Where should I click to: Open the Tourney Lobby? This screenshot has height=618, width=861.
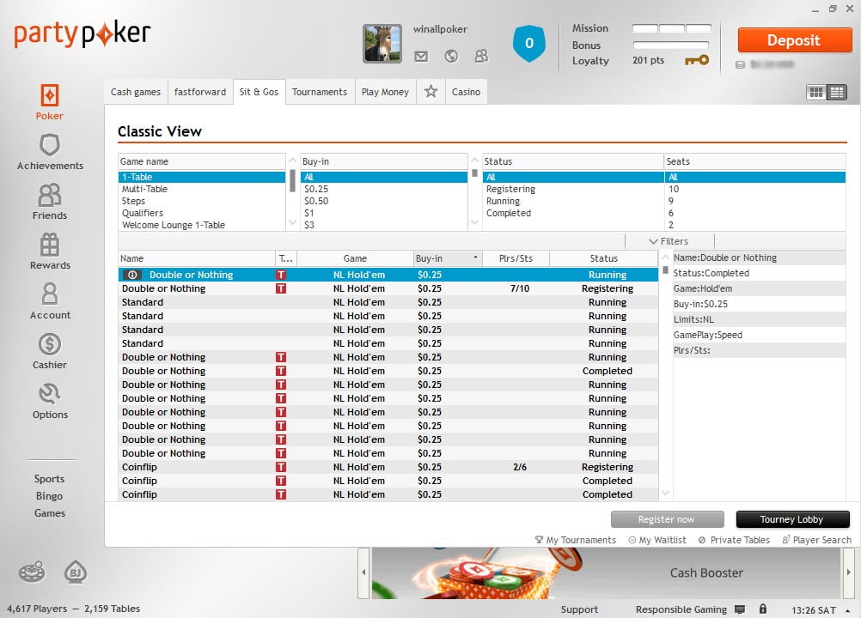(x=792, y=519)
